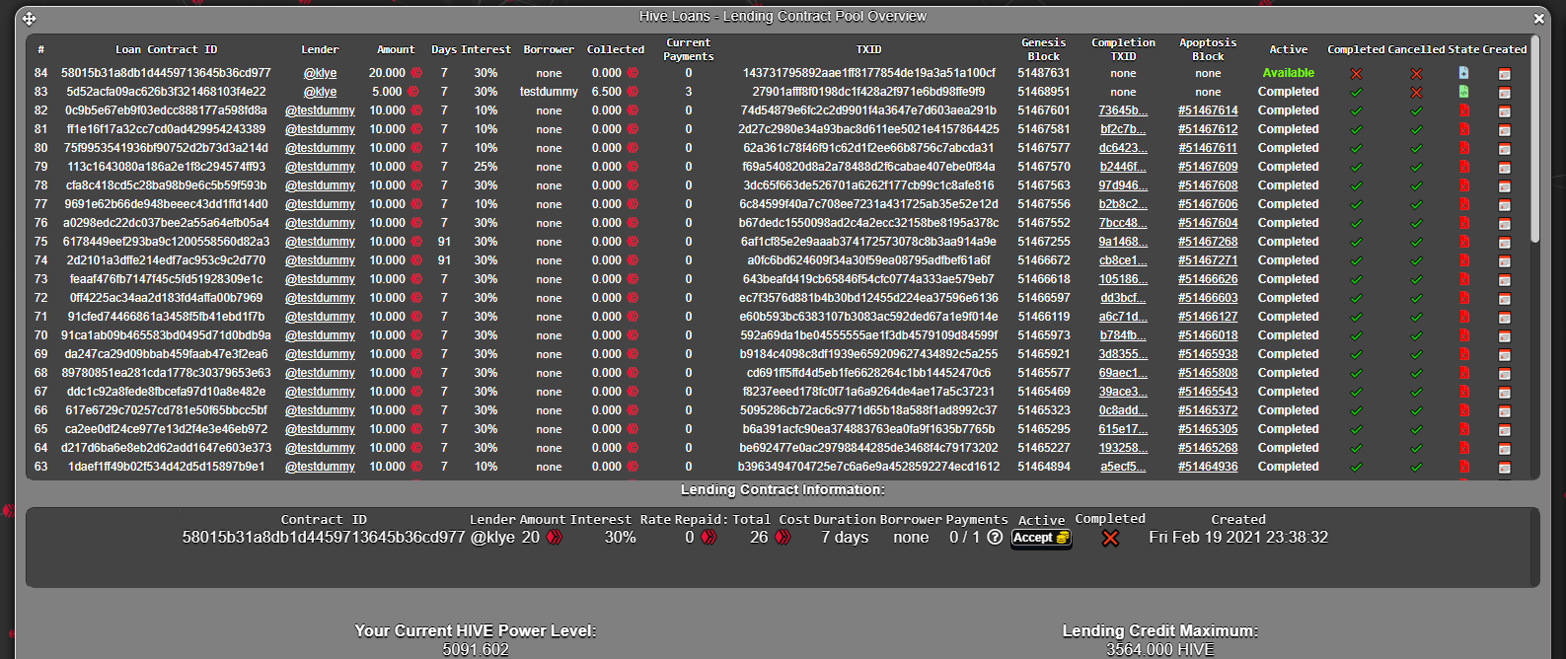The height and width of the screenshot is (659, 1566).
Task: Open lender @klye link for contract 83
Action: tap(320, 92)
